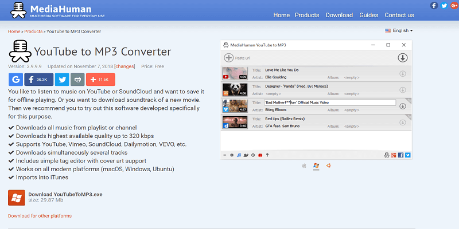Viewport: 459px width, 229px height.
Task: Click the orange Windows download icon
Action: pyautogui.click(x=17, y=198)
